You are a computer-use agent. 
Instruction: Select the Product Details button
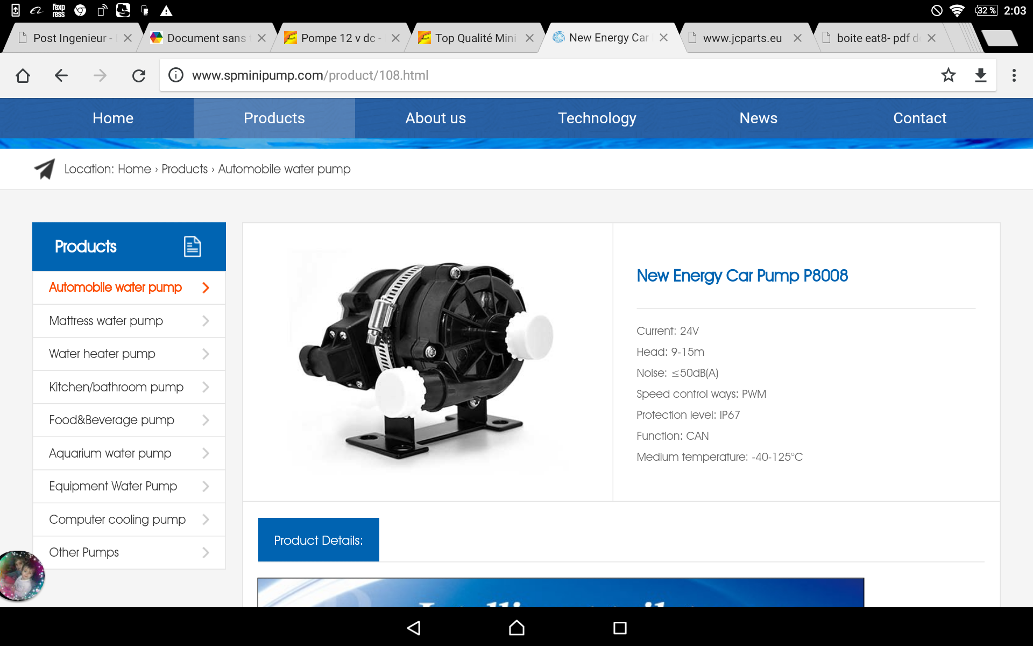point(319,540)
